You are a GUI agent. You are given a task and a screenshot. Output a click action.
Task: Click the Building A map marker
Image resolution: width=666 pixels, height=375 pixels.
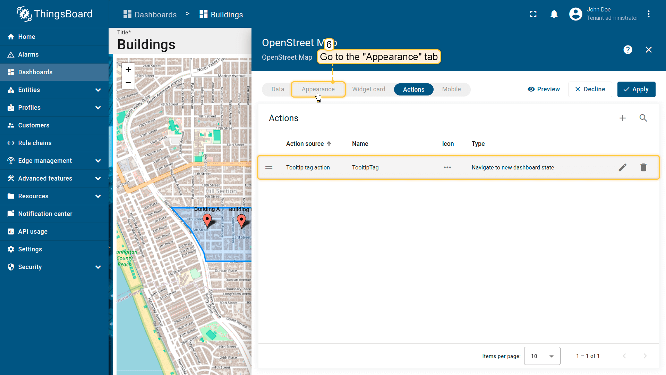coord(207,220)
